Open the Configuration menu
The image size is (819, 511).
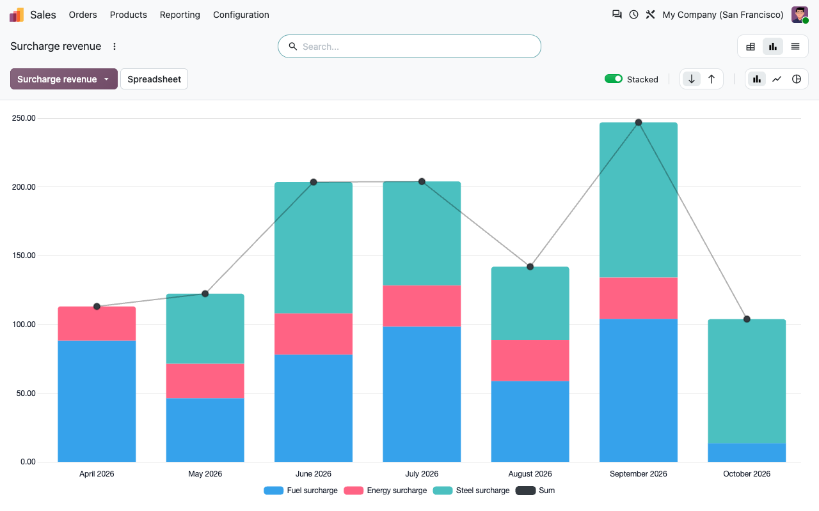click(x=241, y=15)
